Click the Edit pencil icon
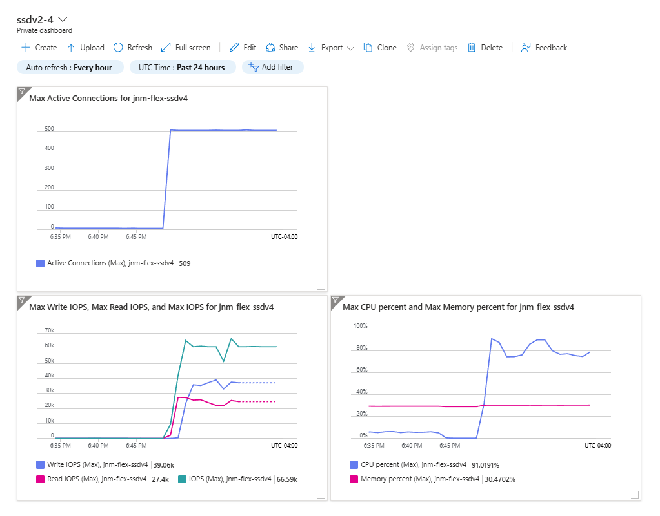 (234, 48)
